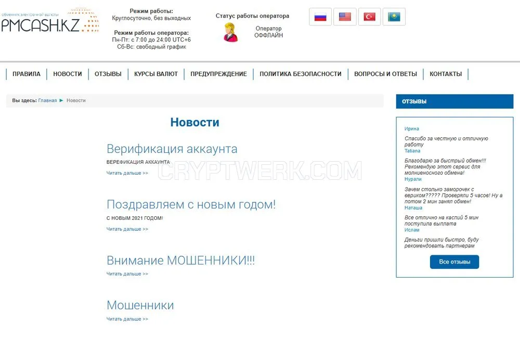520x341 pixels.
Task: Click the Круглосуточно, без выходных text
Action: (151, 18)
